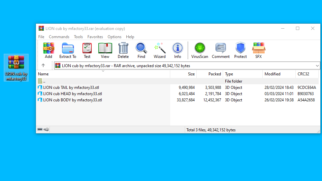Open the File menu
Image resolution: width=322 pixels, height=181 pixels.
[x=41, y=37]
